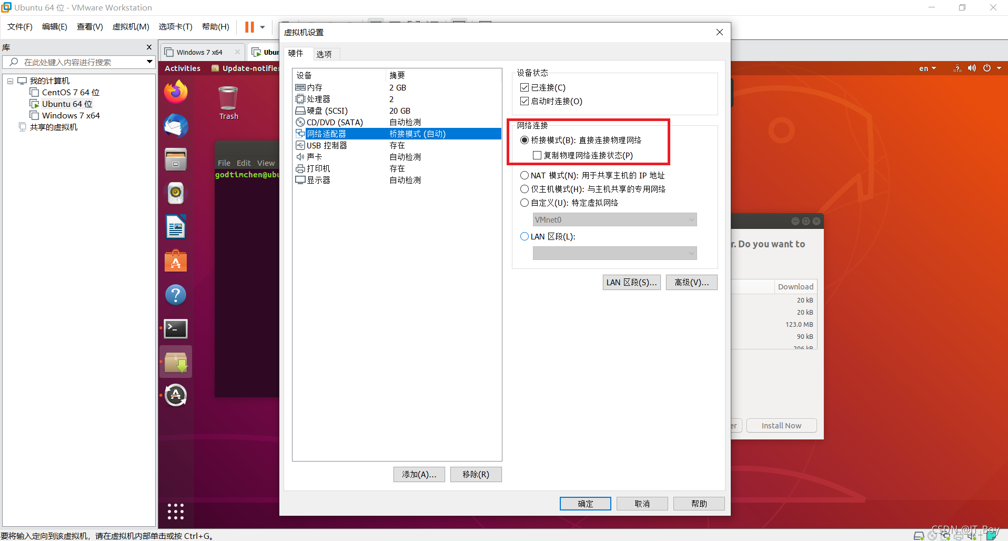Click the Ubuntu network status icon
The width and height of the screenshot is (1008, 541).
coord(957,68)
